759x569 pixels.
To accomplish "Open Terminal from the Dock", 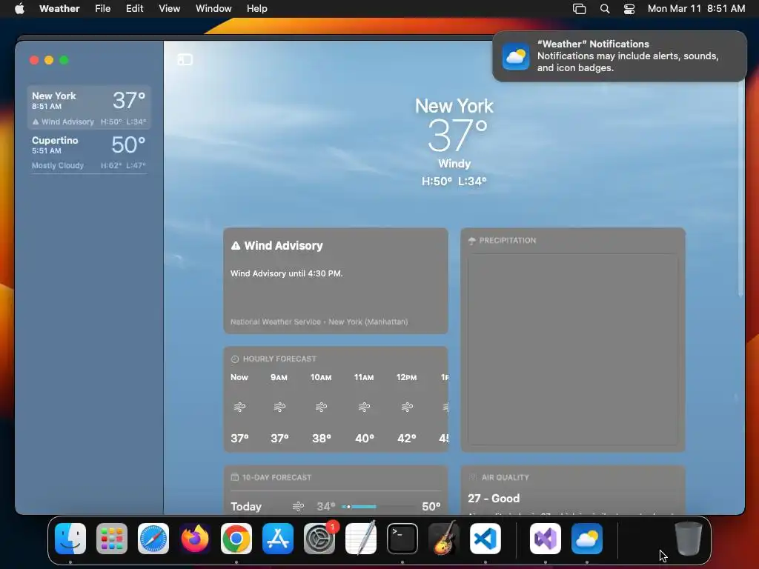I will (x=402, y=539).
